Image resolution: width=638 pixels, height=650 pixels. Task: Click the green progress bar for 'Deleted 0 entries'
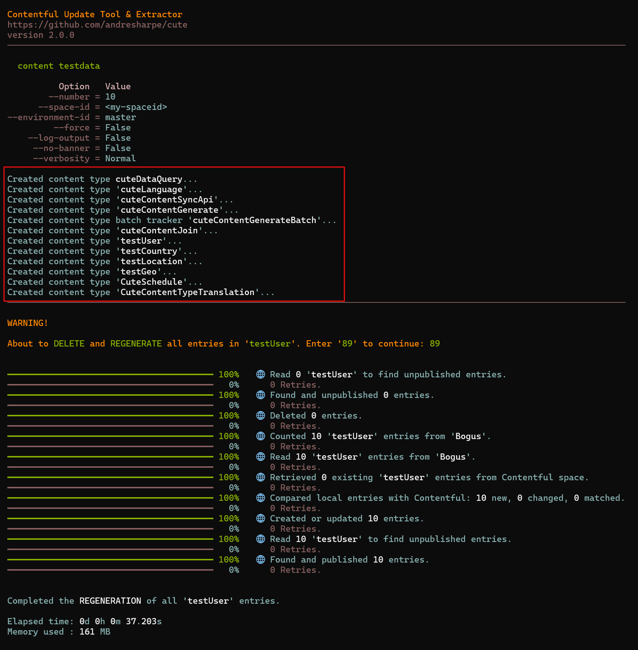[110, 416]
